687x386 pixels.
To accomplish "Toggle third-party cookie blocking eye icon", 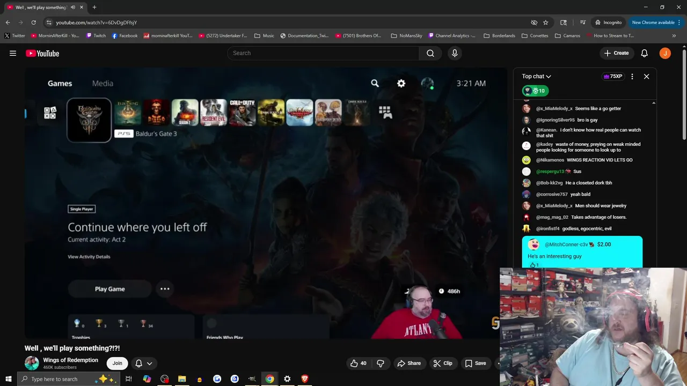I will coord(534,23).
